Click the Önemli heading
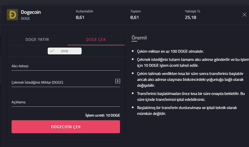Image resolution: width=249 pixels, height=147 pixels. click(139, 38)
